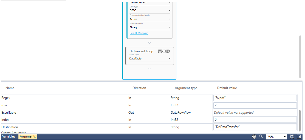Open the 75% zoom level dropdown
Viewport: 305px width, 140px height.
coord(284,137)
